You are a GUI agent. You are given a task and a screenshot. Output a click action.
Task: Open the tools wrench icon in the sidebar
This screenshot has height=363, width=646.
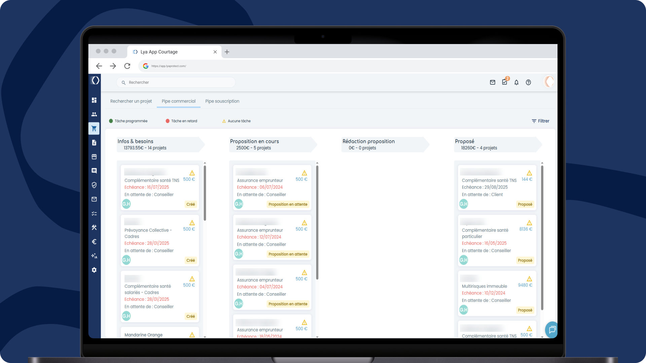point(94,228)
